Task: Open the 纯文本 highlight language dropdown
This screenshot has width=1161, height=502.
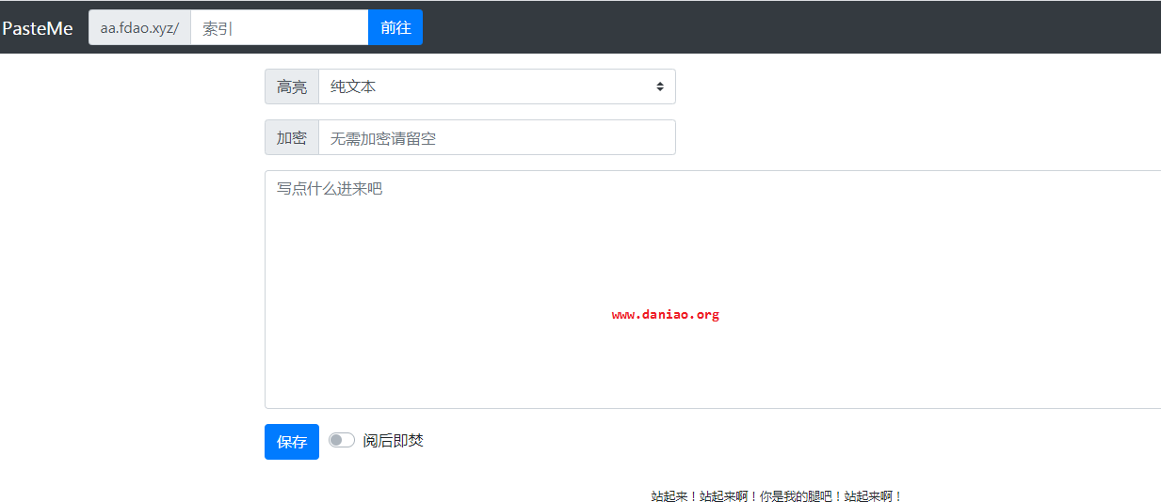Action: (x=497, y=86)
